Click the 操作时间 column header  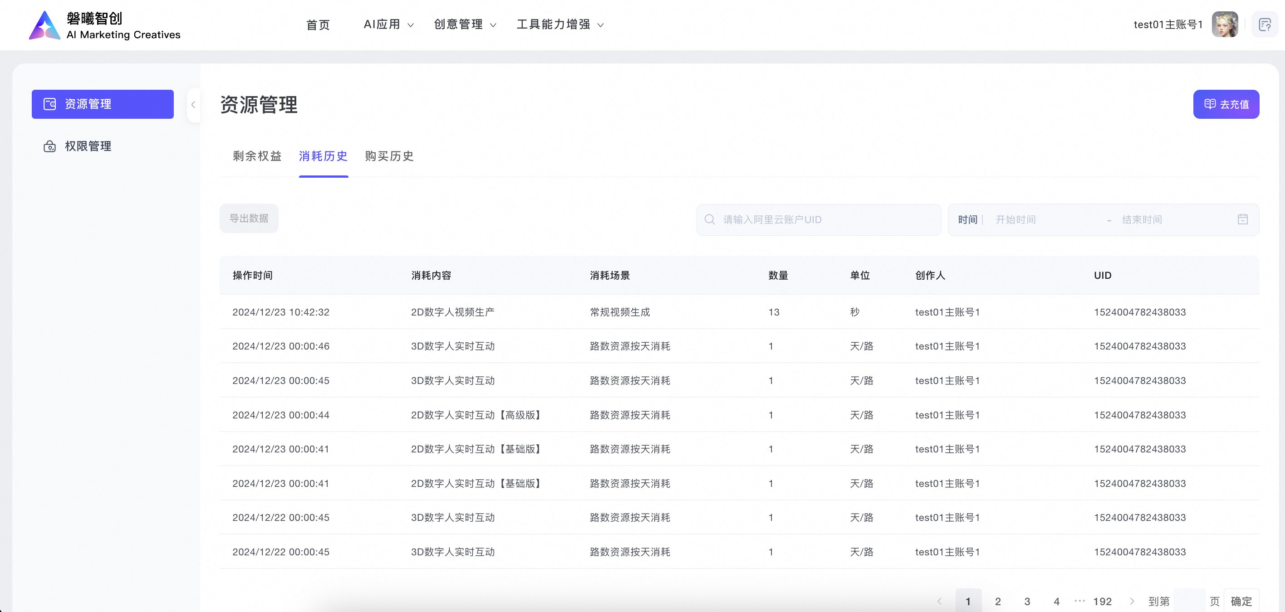click(x=252, y=275)
